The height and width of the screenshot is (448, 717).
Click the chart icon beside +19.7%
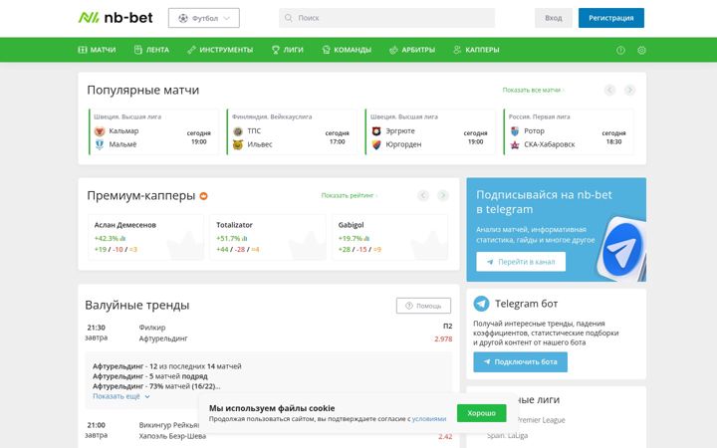pos(366,239)
